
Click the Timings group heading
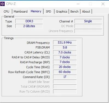coord(9,38)
